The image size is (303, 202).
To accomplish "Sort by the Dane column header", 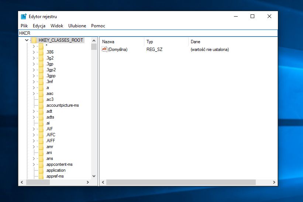I will (x=233, y=42).
